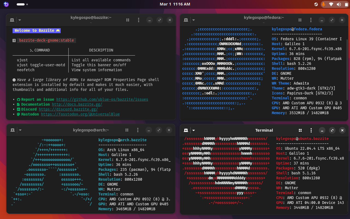Click the Bazzite logo in the top-left corner

[x=6, y=4]
